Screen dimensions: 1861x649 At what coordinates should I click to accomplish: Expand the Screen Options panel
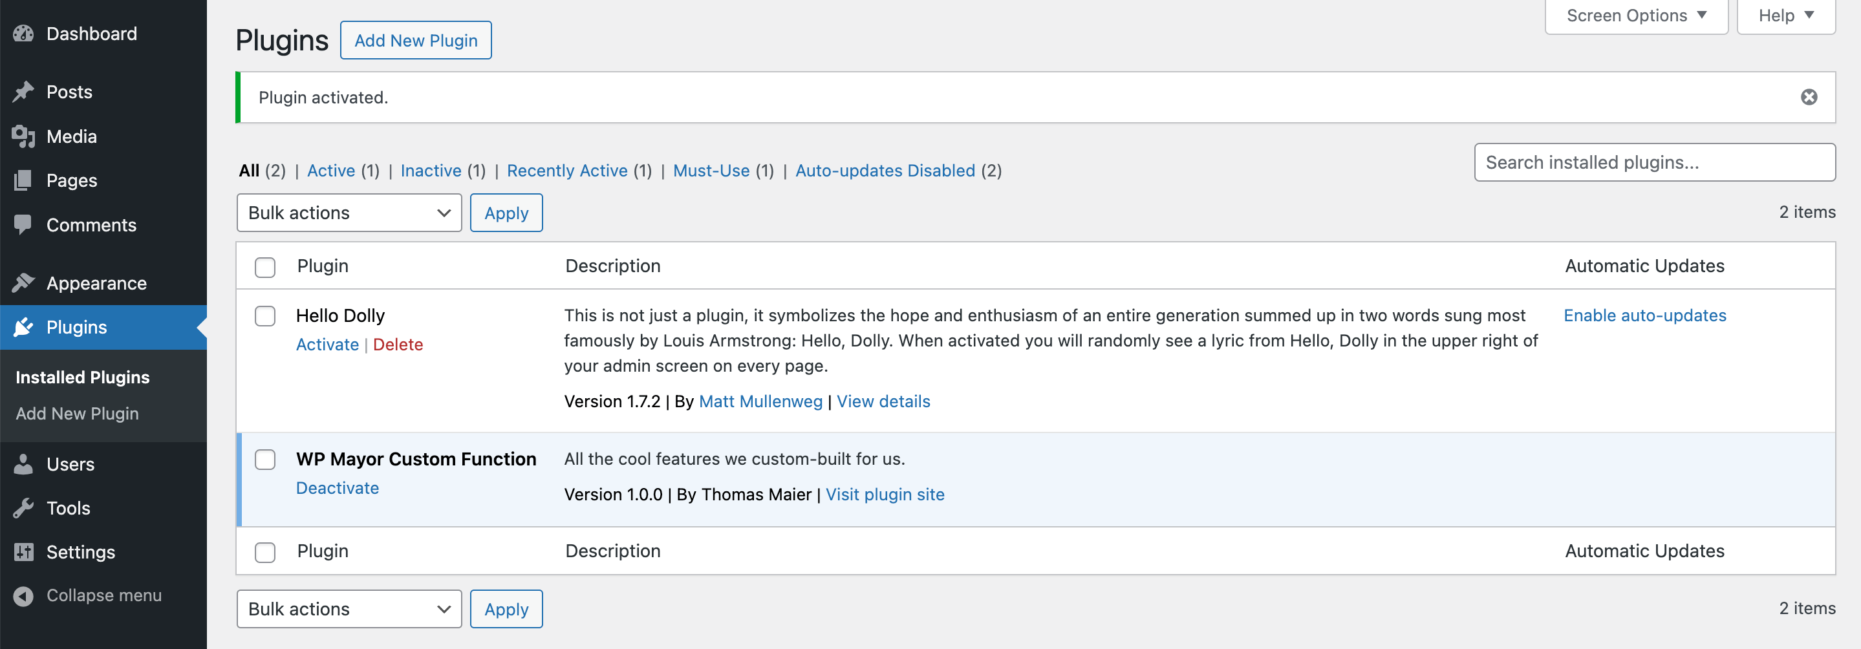click(1635, 16)
